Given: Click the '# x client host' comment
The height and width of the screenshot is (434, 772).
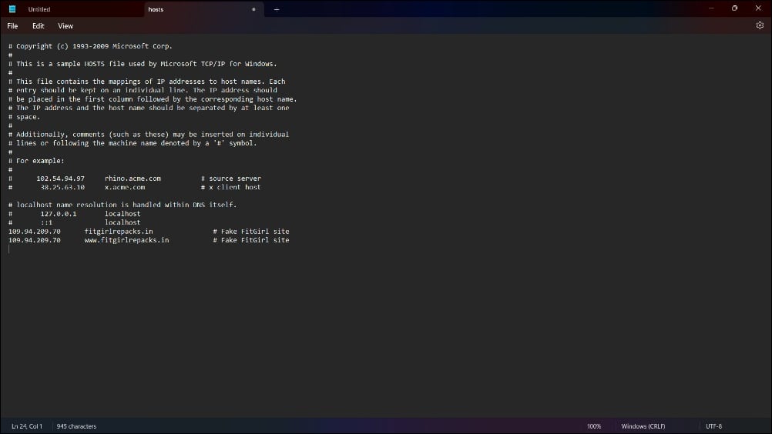Looking at the screenshot, I should 231,187.
